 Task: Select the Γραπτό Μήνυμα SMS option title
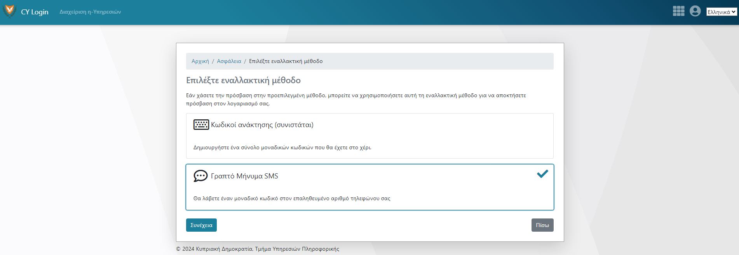[x=244, y=176]
